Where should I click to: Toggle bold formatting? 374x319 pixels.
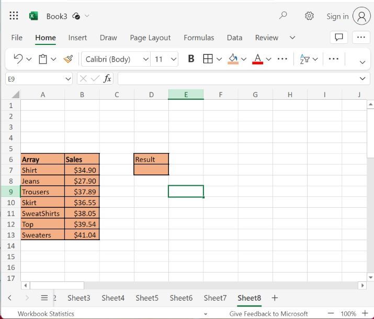191,59
